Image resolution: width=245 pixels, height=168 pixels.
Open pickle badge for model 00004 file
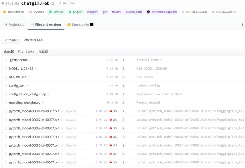coord(71,137)
